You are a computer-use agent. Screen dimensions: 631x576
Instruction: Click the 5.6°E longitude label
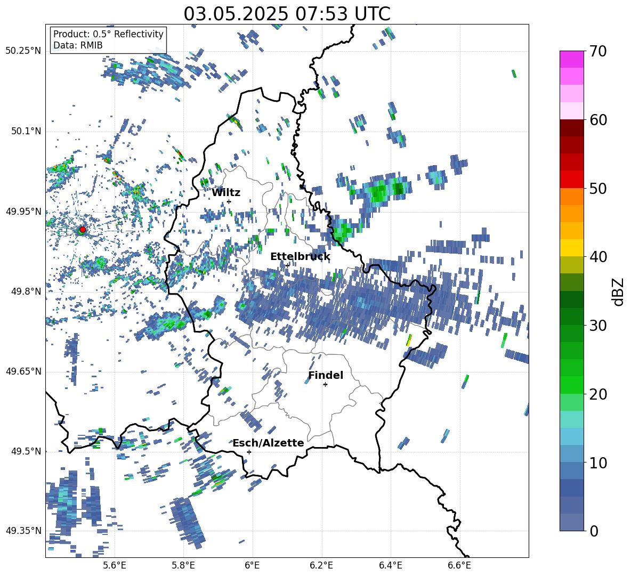[x=115, y=565]
